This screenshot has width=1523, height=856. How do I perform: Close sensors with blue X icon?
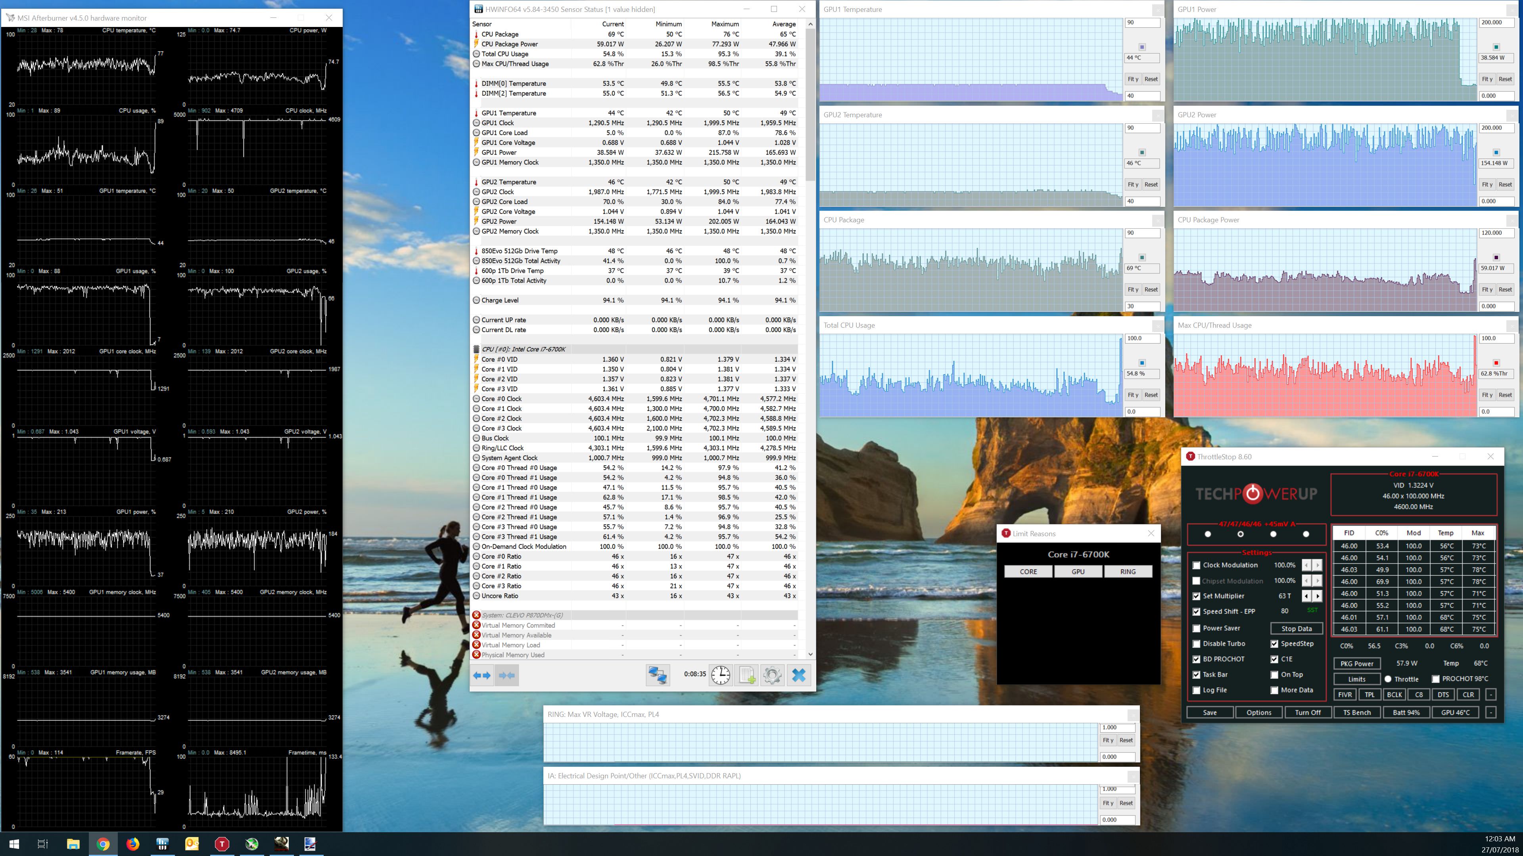click(x=798, y=675)
